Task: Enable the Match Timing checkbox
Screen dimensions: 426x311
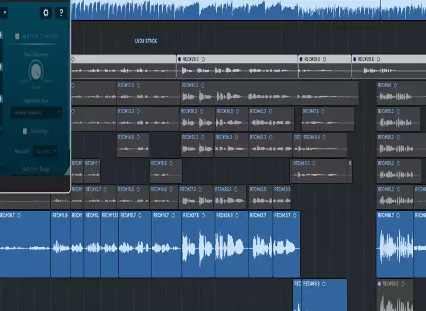Action: point(17,36)
